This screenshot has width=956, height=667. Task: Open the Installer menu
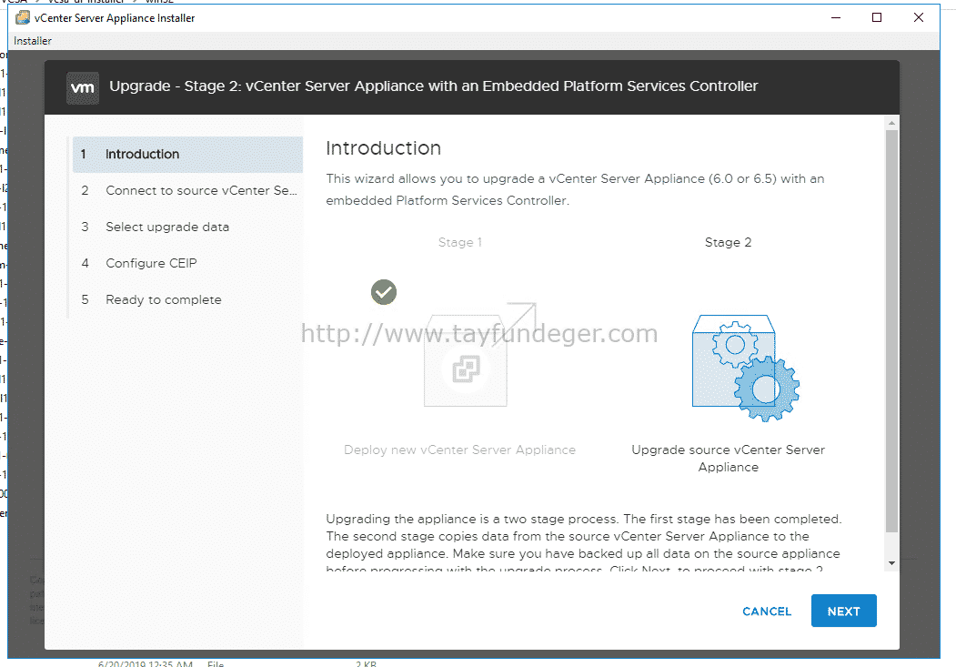(33, 41)
